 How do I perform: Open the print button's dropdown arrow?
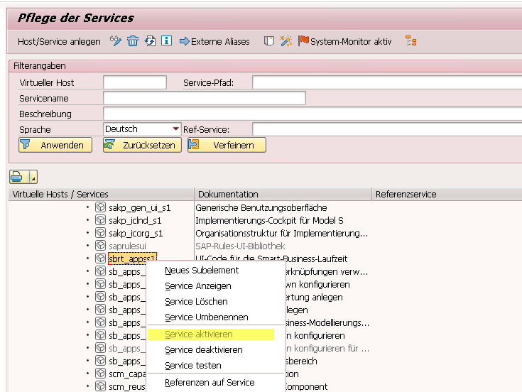pos(33,177)
